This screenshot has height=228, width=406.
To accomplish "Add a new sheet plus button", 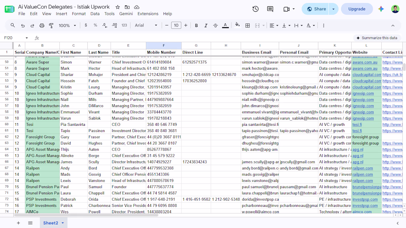I will click(x=18, y=223).
